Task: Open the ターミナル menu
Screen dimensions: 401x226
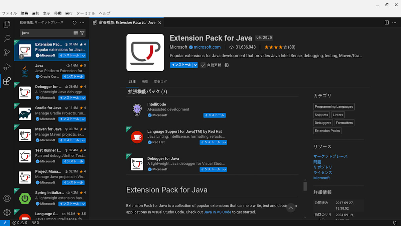Action: [86, 13]
